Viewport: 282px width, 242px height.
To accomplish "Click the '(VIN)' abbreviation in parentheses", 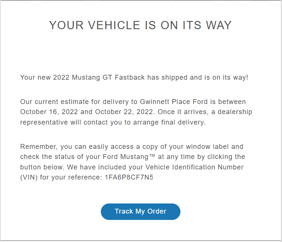I will [x=29, y=177].
